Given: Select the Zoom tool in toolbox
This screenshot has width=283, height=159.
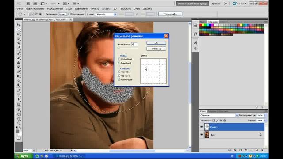Looking at the screenshot, I should point(19,123).
